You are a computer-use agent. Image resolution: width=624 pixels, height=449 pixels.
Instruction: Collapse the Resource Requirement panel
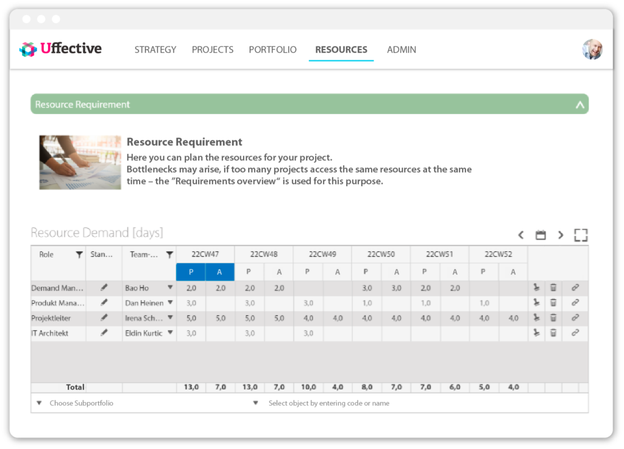(580, 104)
